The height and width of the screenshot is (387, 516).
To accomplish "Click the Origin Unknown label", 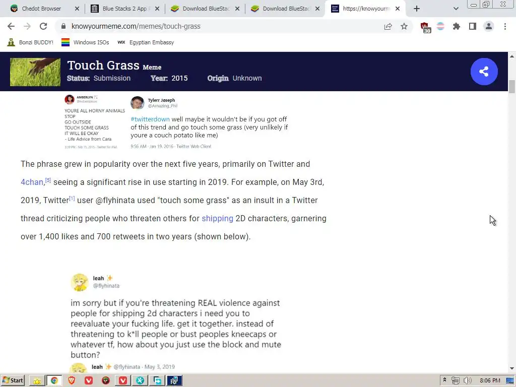I will tap(234, 78).
